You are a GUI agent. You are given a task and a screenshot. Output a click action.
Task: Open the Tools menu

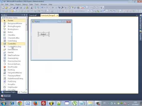[37, 4]
